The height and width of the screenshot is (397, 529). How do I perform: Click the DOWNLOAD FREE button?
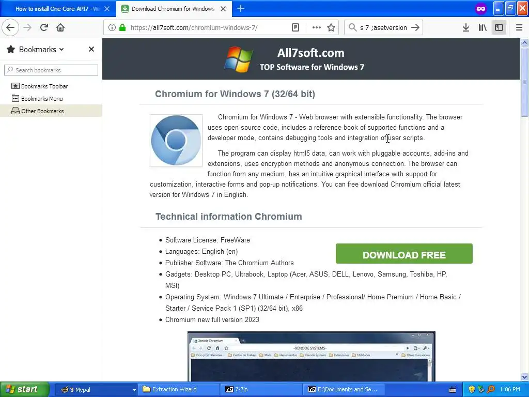click(404, 253)
